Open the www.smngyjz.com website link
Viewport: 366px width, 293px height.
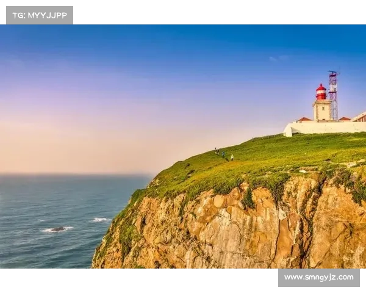[x=318, y=278]
